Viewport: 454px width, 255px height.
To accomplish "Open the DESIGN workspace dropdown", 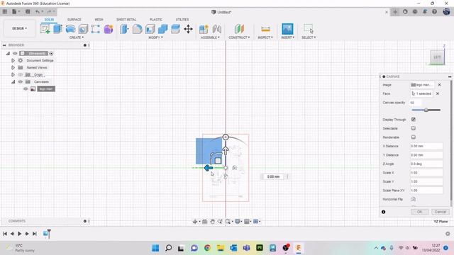I will [19, 28].
